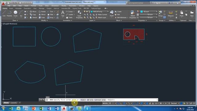Expand the Block panel
197x111 pixels.
click(x=119, y=20)
